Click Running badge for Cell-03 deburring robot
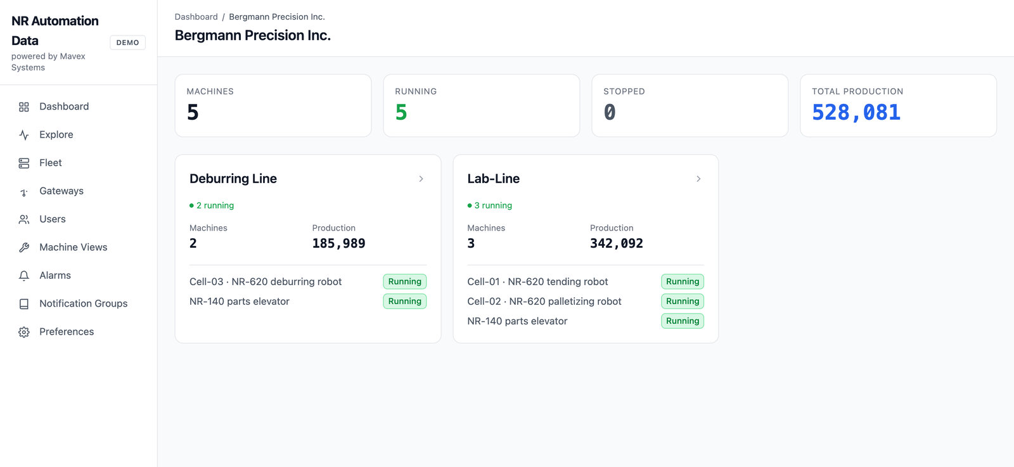 click(405, 281)
